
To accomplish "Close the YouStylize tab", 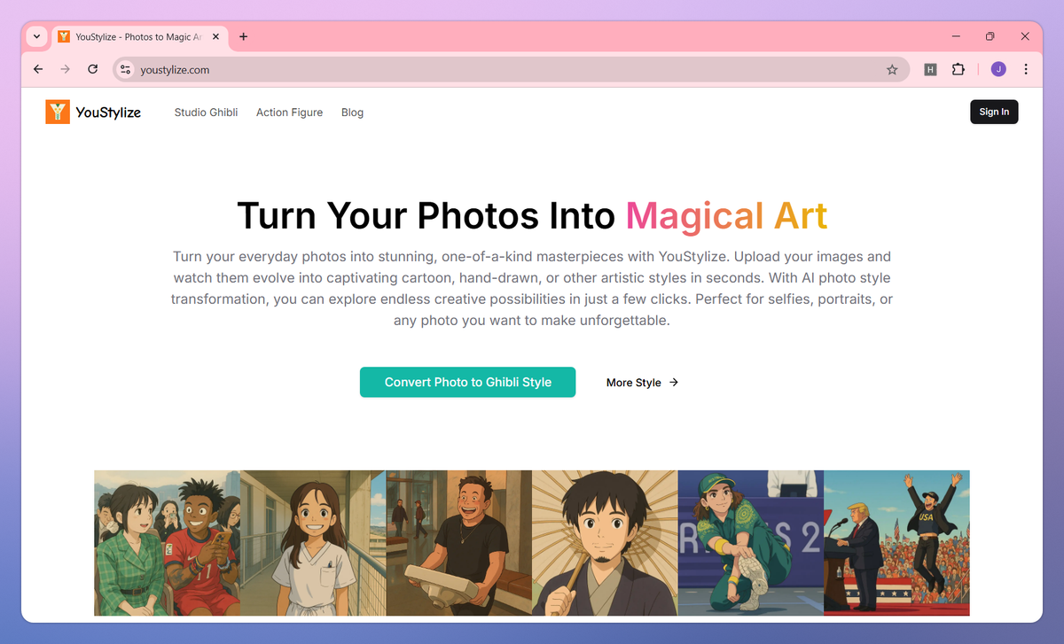I will point(217,37).
